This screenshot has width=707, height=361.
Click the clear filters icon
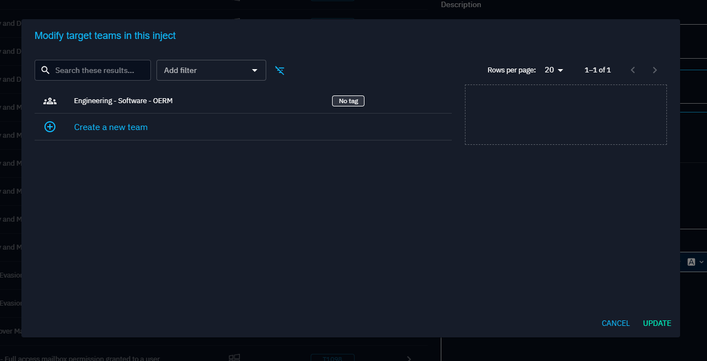pos(280,70)
